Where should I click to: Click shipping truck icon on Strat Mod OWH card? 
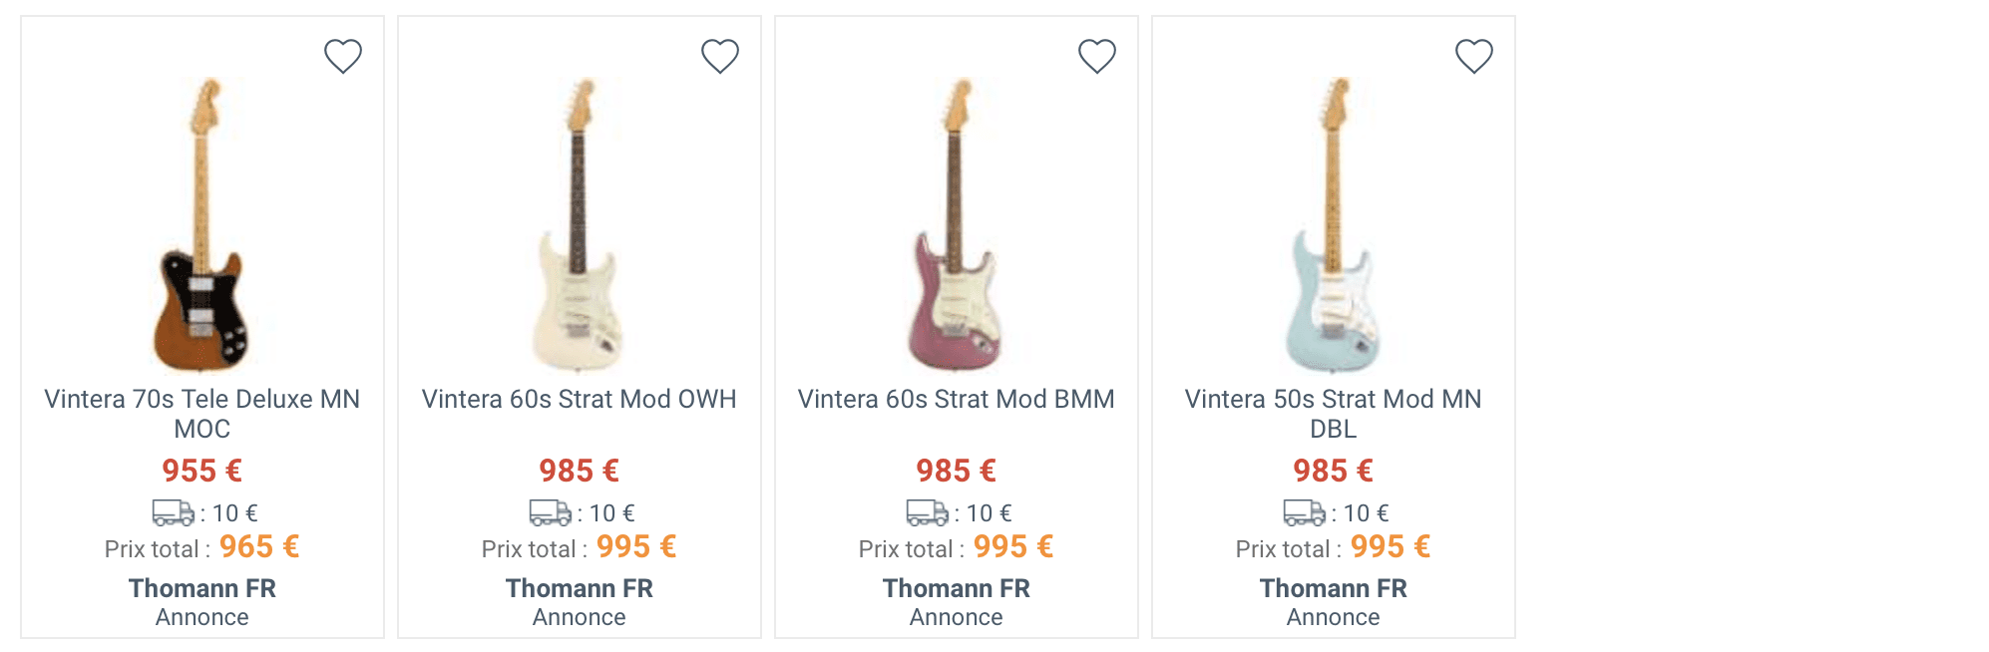pos(550,512)
